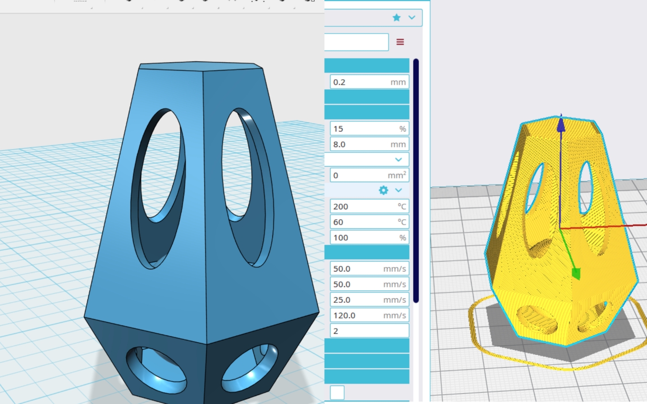Expand the profile dropdown chevron beside star
647x404 pixels.
[x=412, y=17]
